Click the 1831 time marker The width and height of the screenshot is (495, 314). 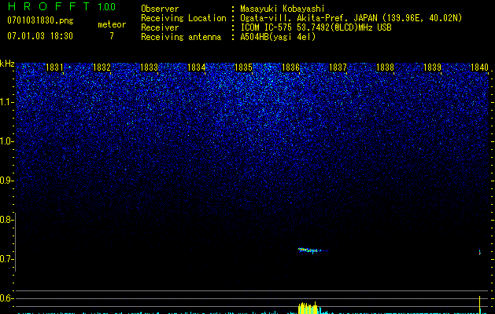(x=54, y=68)
